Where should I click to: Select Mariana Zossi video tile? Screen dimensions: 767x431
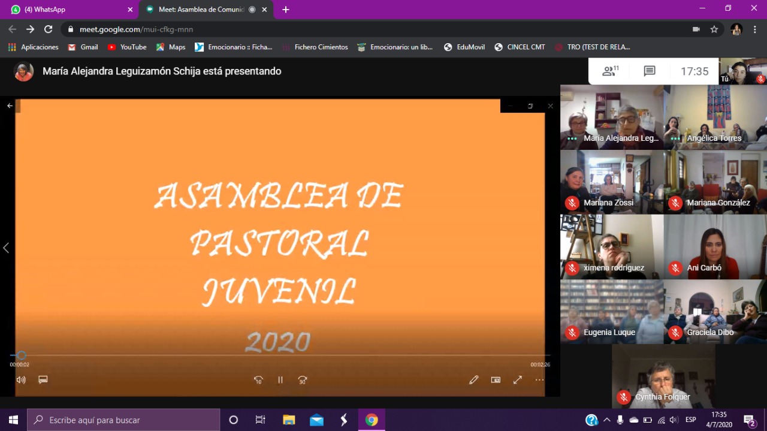pyautogui.click(x=612, y=182)
